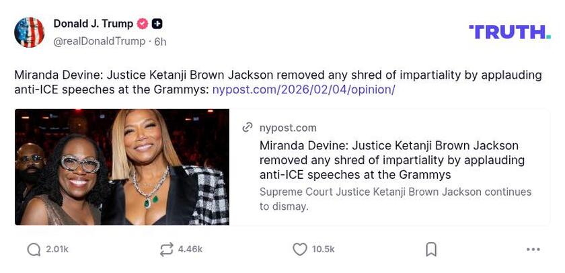Like the post with the heart icon
Image resolution: width=565 pixels, height=273 pixels.
300,249
